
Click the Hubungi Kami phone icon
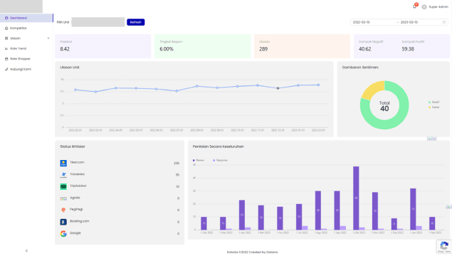coord(6,69)
